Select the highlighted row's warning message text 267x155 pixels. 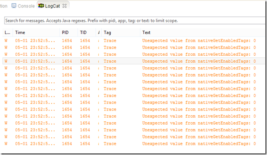(199, 61)
